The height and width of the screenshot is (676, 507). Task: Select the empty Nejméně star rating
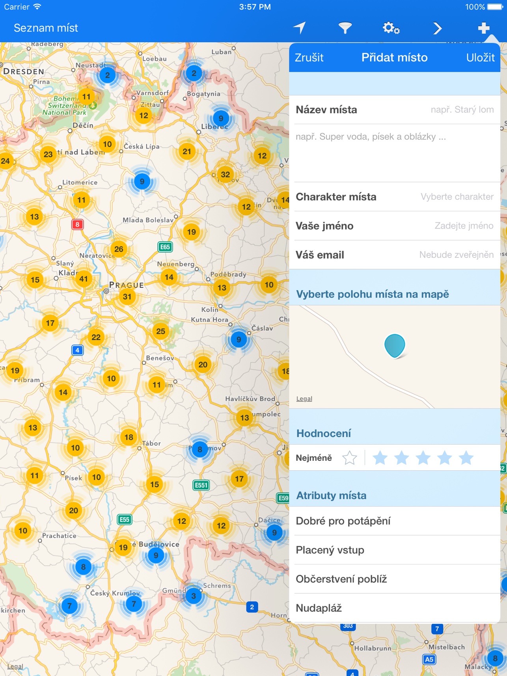(x=350, y=458)
